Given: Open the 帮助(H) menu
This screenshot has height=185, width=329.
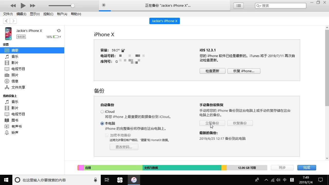Looking at the screenshot, I should pos(76,14).
